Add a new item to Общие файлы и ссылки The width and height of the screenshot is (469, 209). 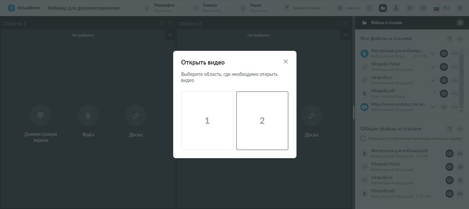tap(460, 129)
